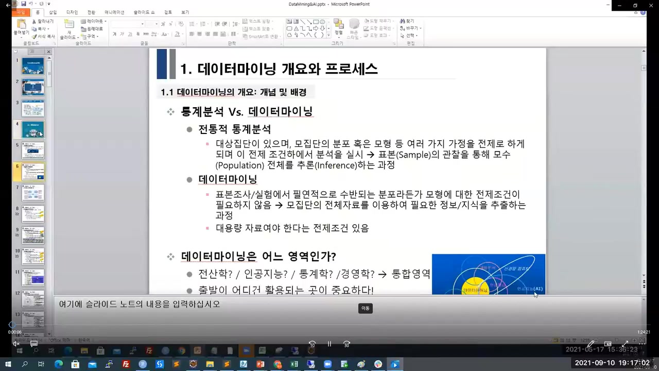The image size is (659, 371).
Task: Select the arrow shape in shapes gallery
Action: (317, 29)
